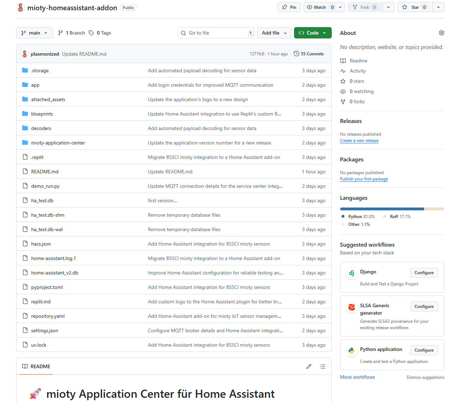Click the decoders folder icon
The height and width of the screenshot is (402, 462).
pyautogui.click(x=25, y=128)
